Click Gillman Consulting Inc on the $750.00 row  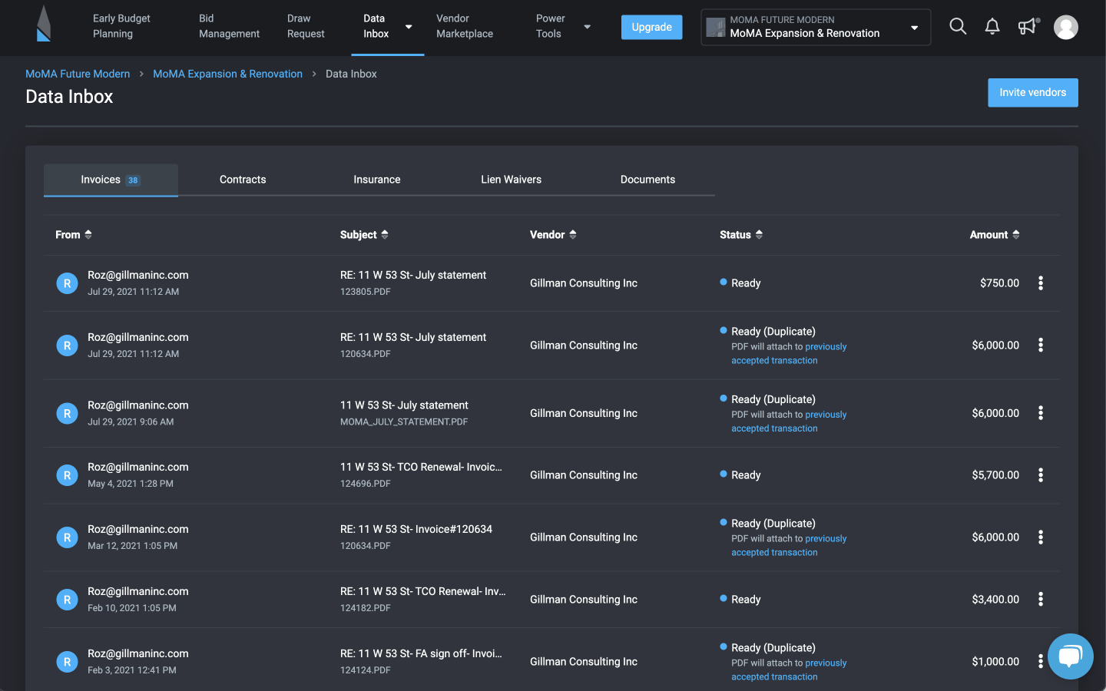click(x=584, y=283)
